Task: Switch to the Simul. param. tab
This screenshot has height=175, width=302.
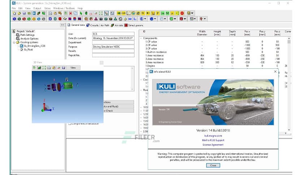Action: [x=134, y=25]
